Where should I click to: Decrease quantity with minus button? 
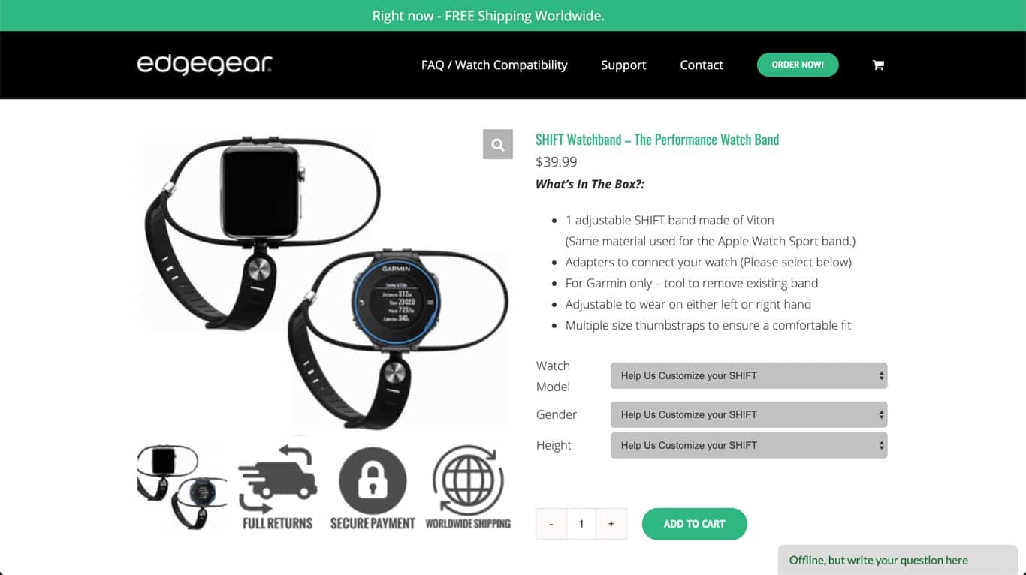tap(551, 524)
